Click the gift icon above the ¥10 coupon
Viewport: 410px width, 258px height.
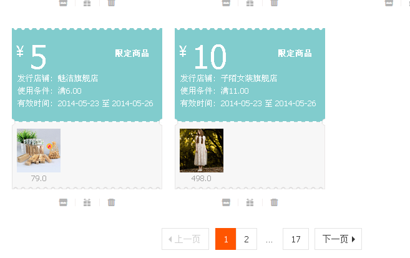point(250,3)
